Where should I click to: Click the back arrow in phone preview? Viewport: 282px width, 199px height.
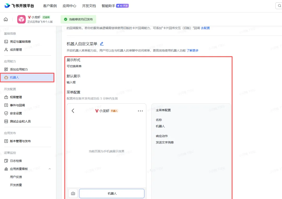[x=73, y=111]
